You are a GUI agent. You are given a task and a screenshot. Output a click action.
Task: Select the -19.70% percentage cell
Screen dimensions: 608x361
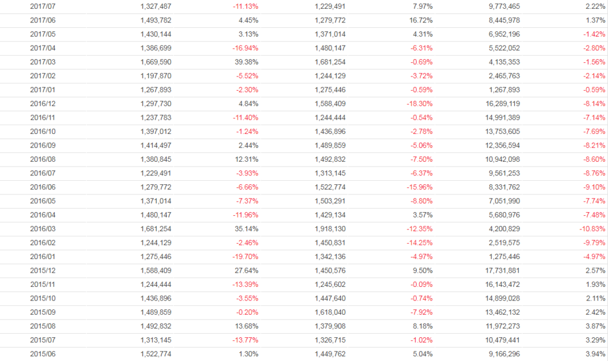tap(245, 257)
